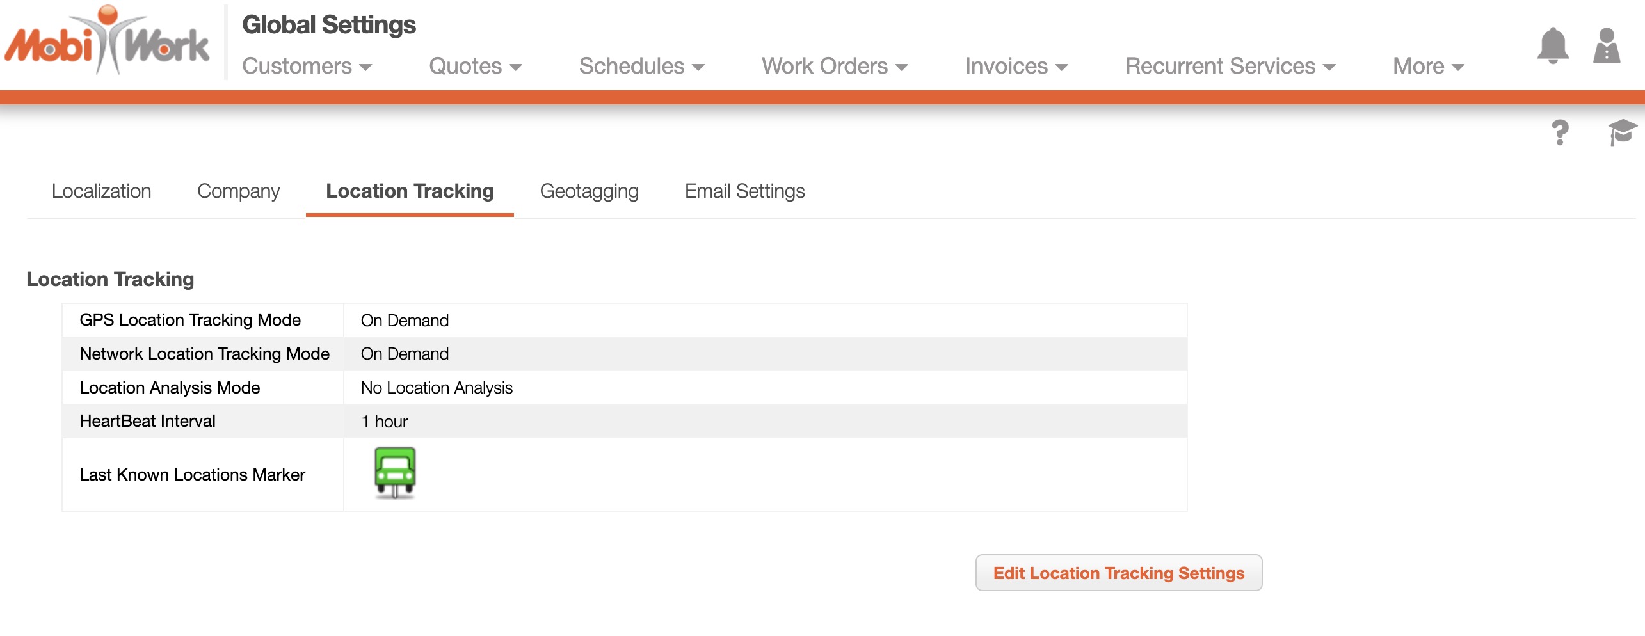Open the Work Orders menu
This screenshot has height=636, width=1645.
[834, 66]
